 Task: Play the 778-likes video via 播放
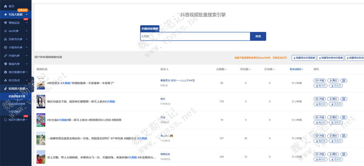click(x=334, y=99)
